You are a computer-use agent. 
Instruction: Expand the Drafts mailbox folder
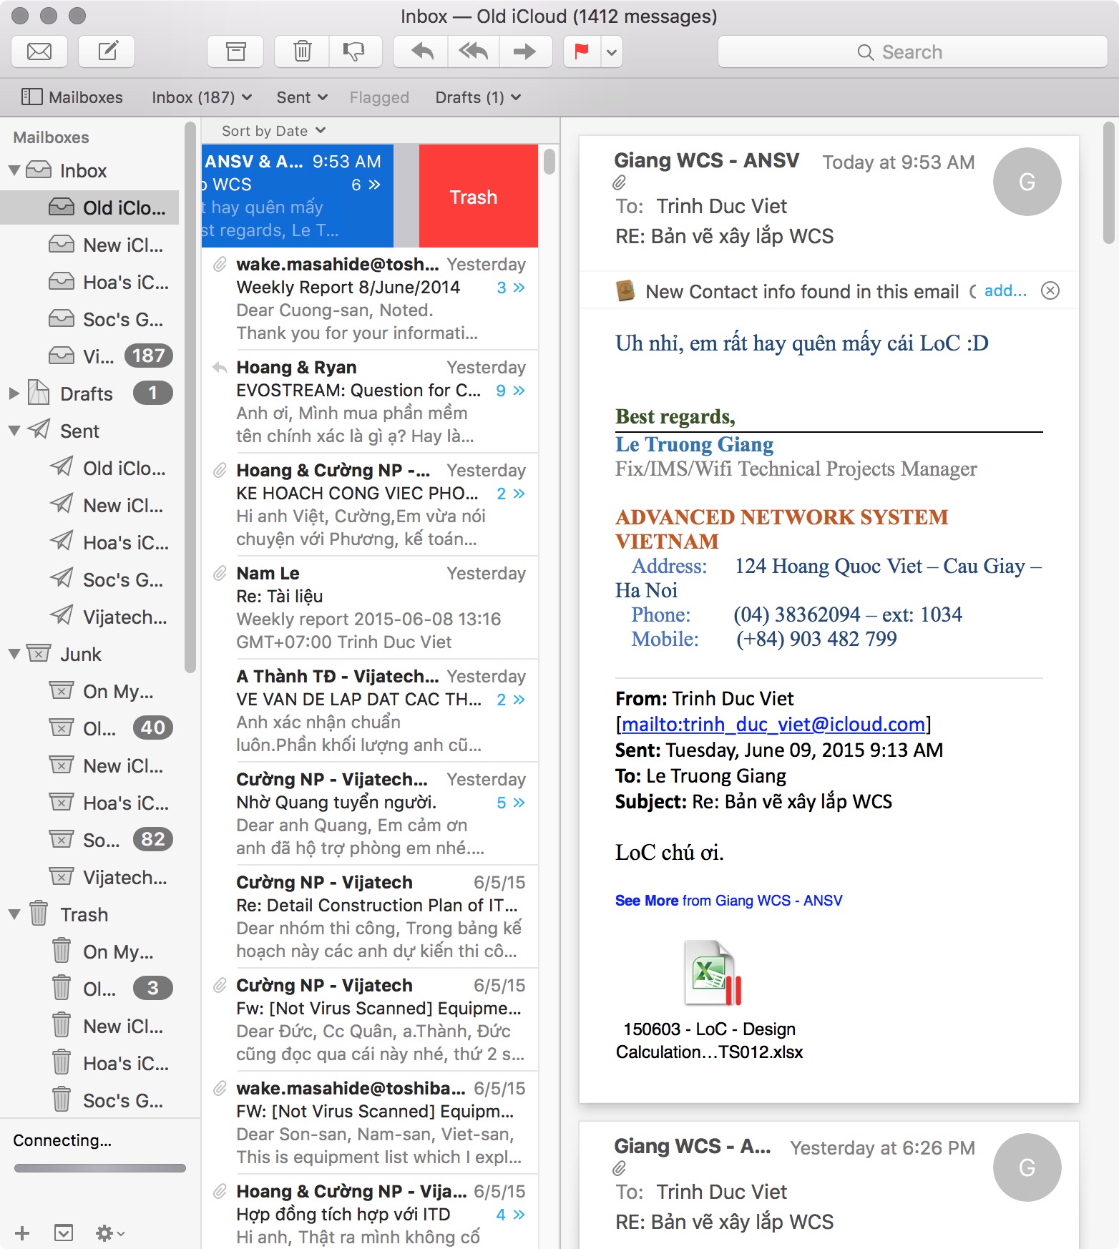pos(14,393)
